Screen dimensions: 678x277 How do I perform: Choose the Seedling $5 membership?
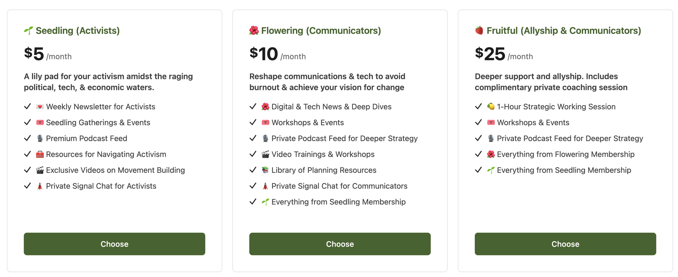[x=114, y=244]
